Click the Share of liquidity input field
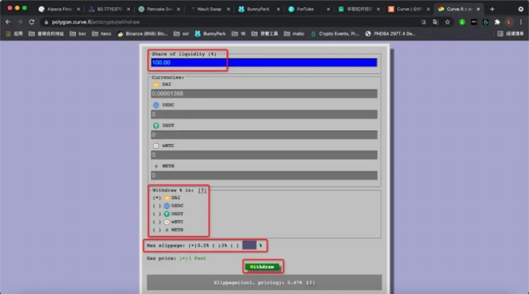This screenshot has height=294, width=529. [x=264, y=63]
